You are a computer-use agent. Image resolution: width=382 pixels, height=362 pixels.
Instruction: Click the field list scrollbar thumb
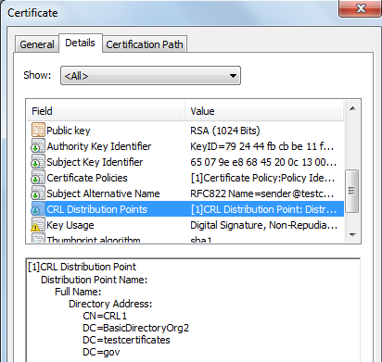[x=352, y=191]
